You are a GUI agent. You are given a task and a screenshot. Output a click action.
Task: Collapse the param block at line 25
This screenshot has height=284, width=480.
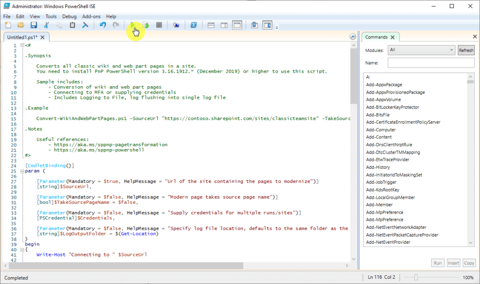point(22,171)
